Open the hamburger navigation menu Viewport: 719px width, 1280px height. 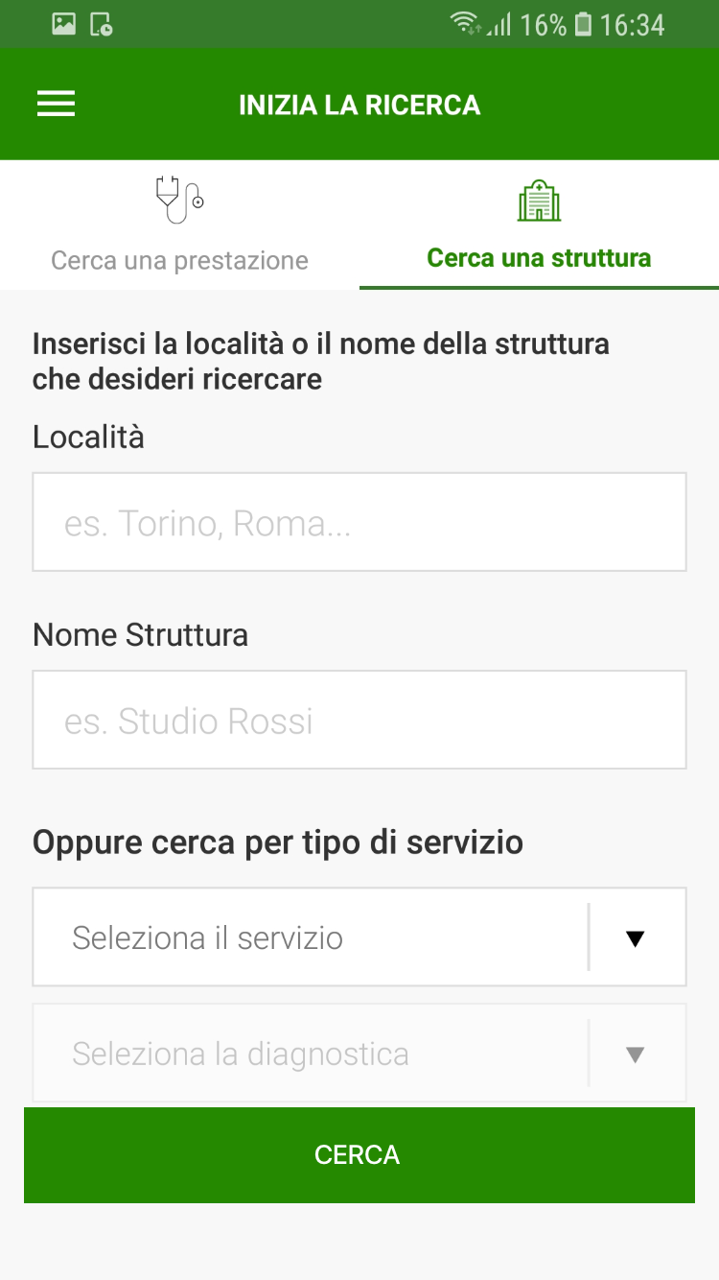[x=56, y=105]
